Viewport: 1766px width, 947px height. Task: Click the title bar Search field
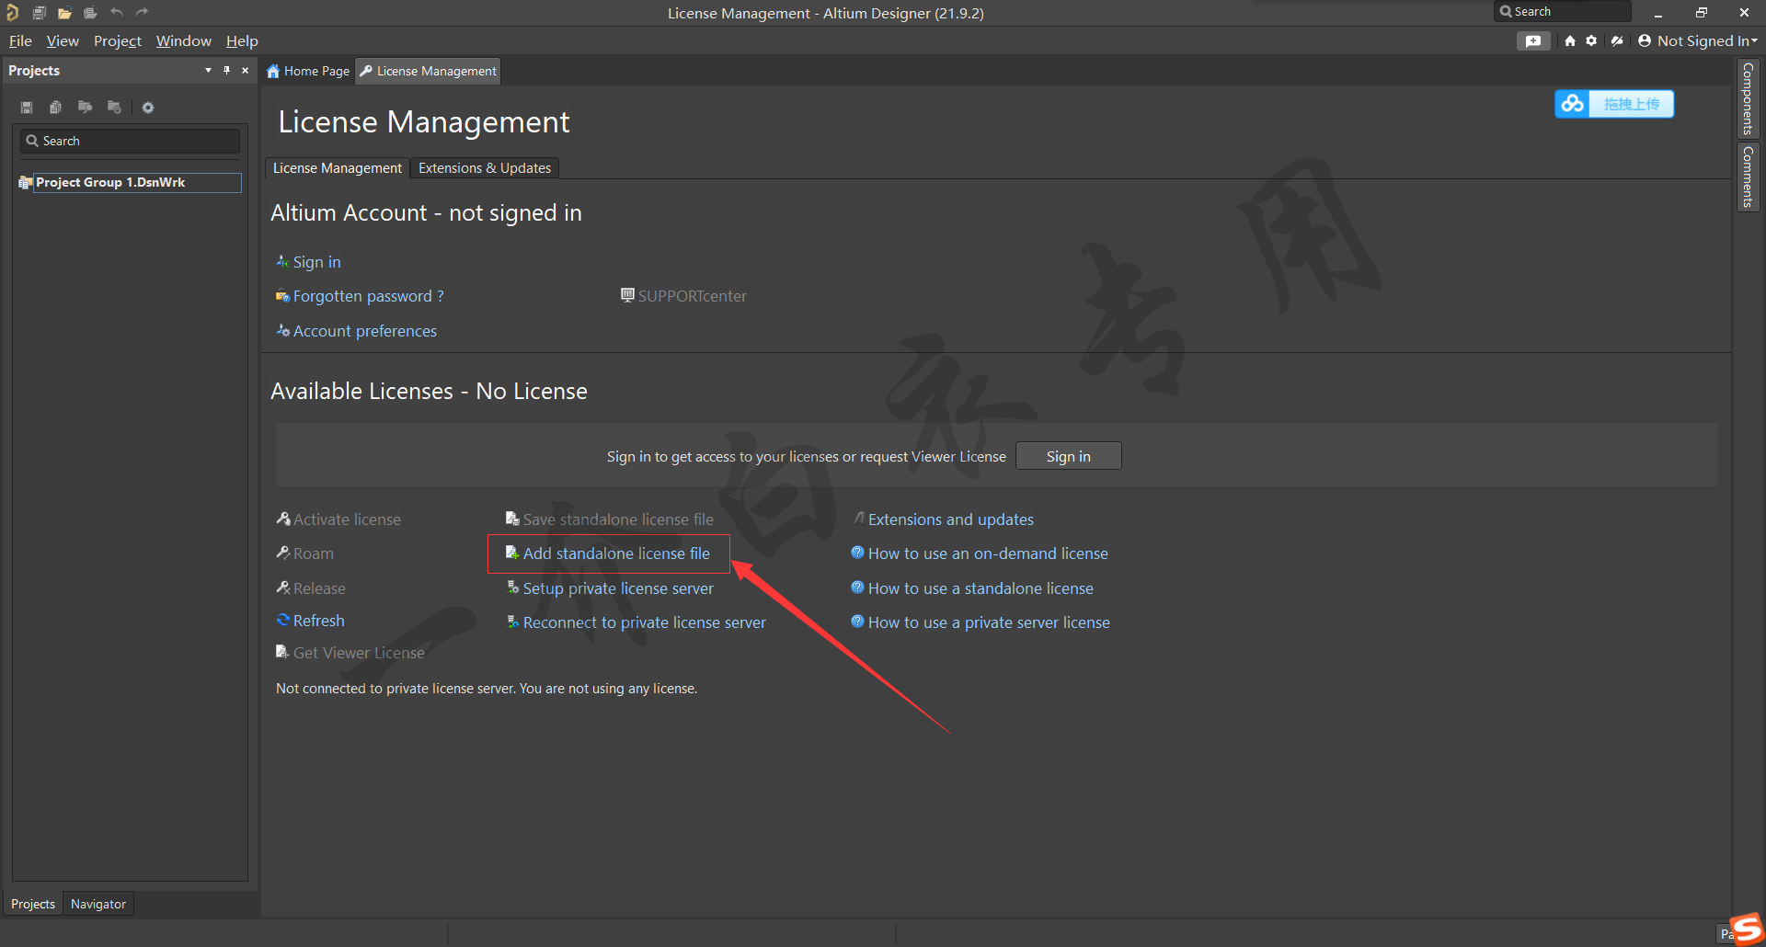point(1564,12)
